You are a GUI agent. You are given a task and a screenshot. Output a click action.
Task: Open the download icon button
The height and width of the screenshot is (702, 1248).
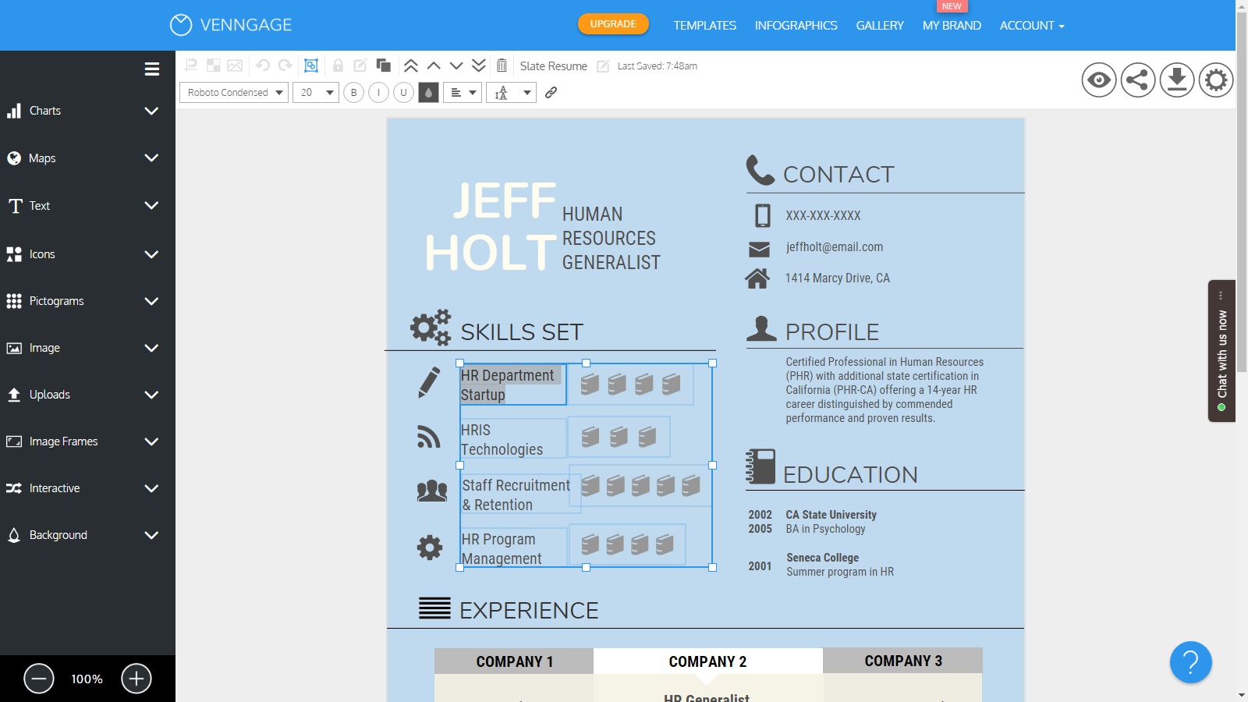(x=1176, y=80)
